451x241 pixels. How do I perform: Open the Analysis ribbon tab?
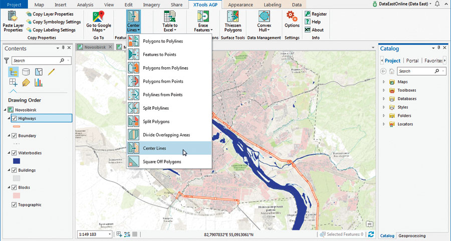[85, 5]
